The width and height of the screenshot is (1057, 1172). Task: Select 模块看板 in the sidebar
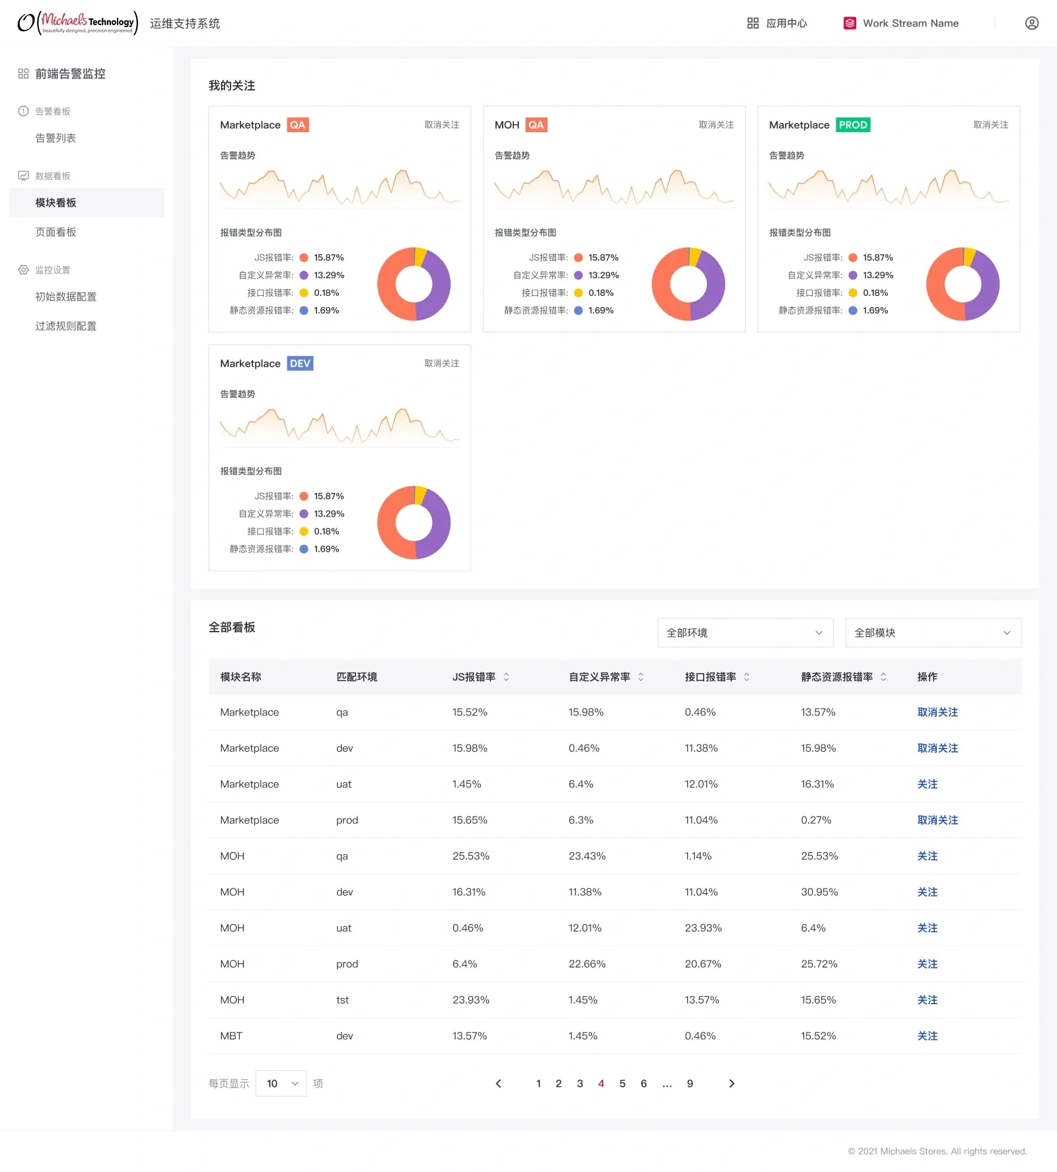coord(87,203)
